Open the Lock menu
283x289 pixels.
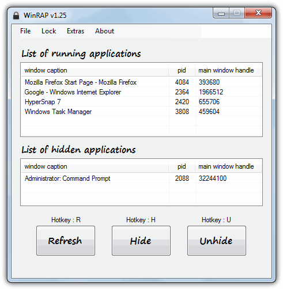pos(48,31)
